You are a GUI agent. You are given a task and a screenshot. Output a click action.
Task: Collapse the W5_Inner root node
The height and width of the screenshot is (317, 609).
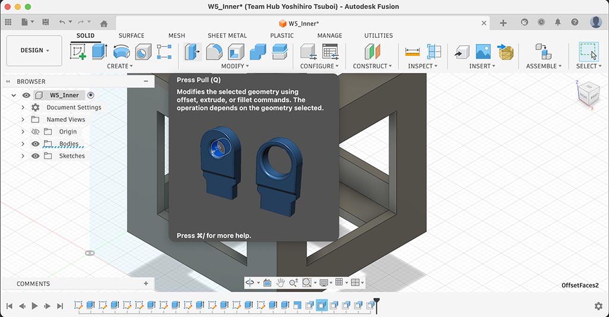click(14, 96)
